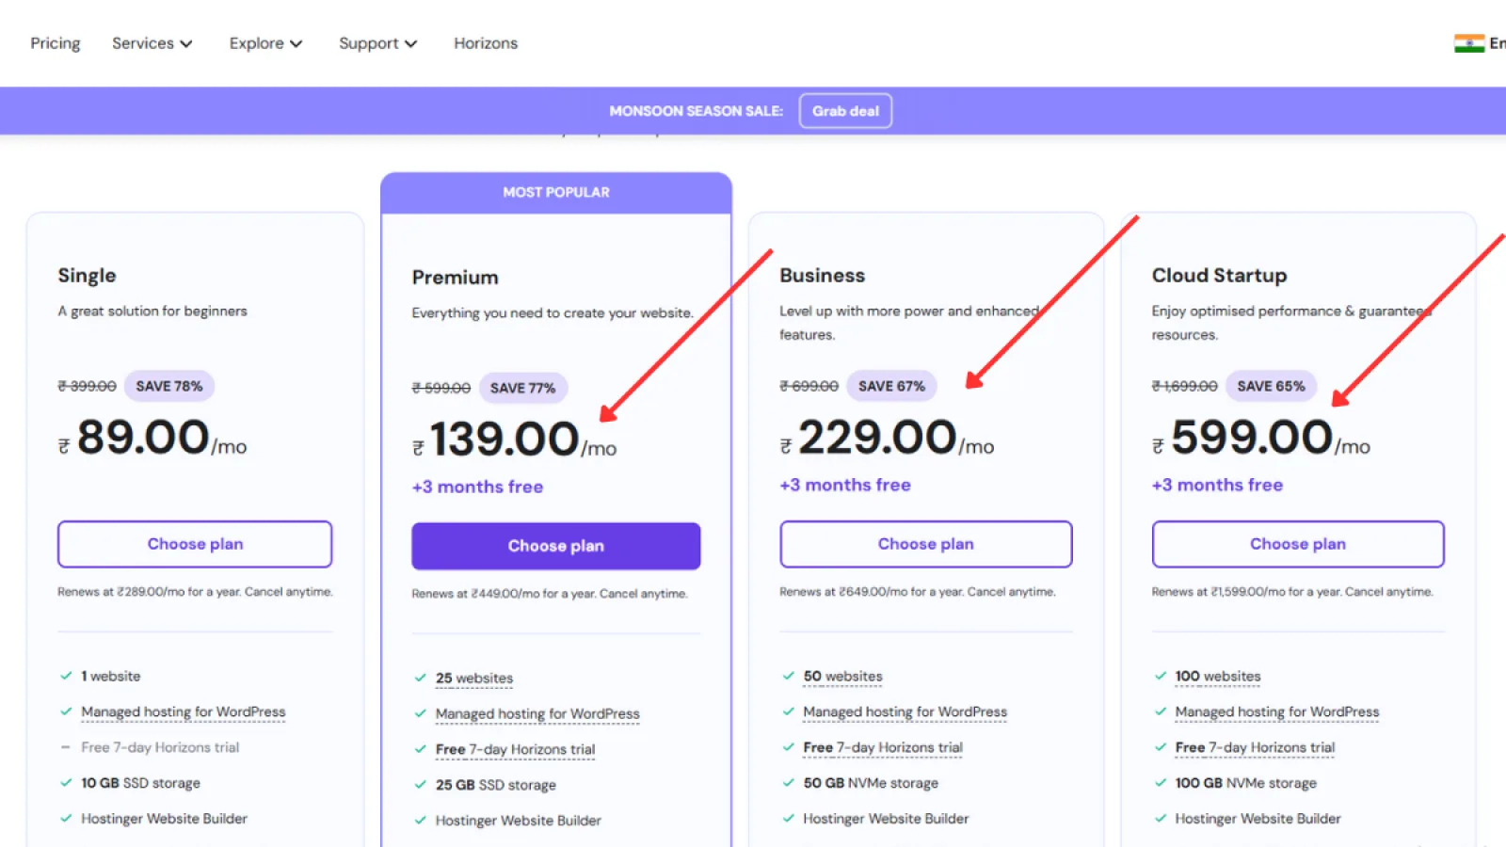1506x847 pixels.
Task: Click dash icon beside Single Horizons trial
Action: pos(66,747)
